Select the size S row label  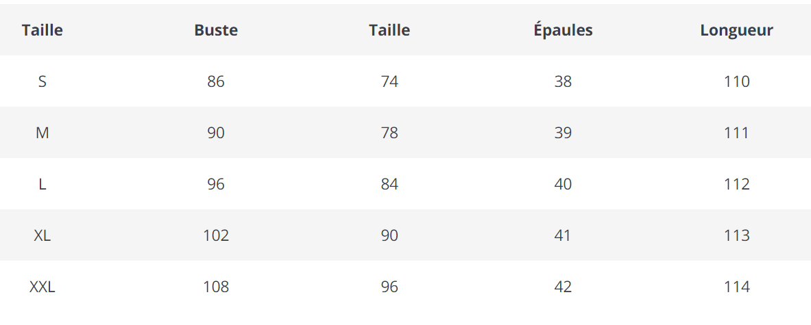coord(43,81)
